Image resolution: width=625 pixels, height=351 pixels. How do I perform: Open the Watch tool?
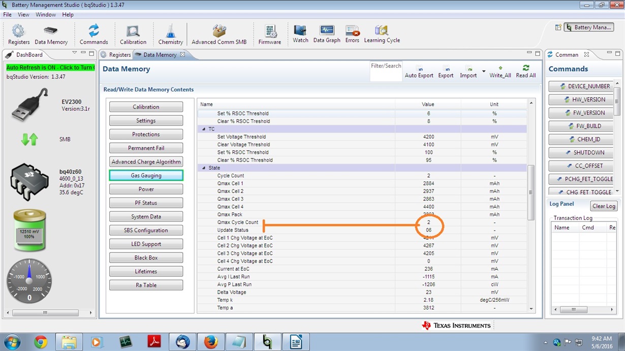tap(300, 34)
